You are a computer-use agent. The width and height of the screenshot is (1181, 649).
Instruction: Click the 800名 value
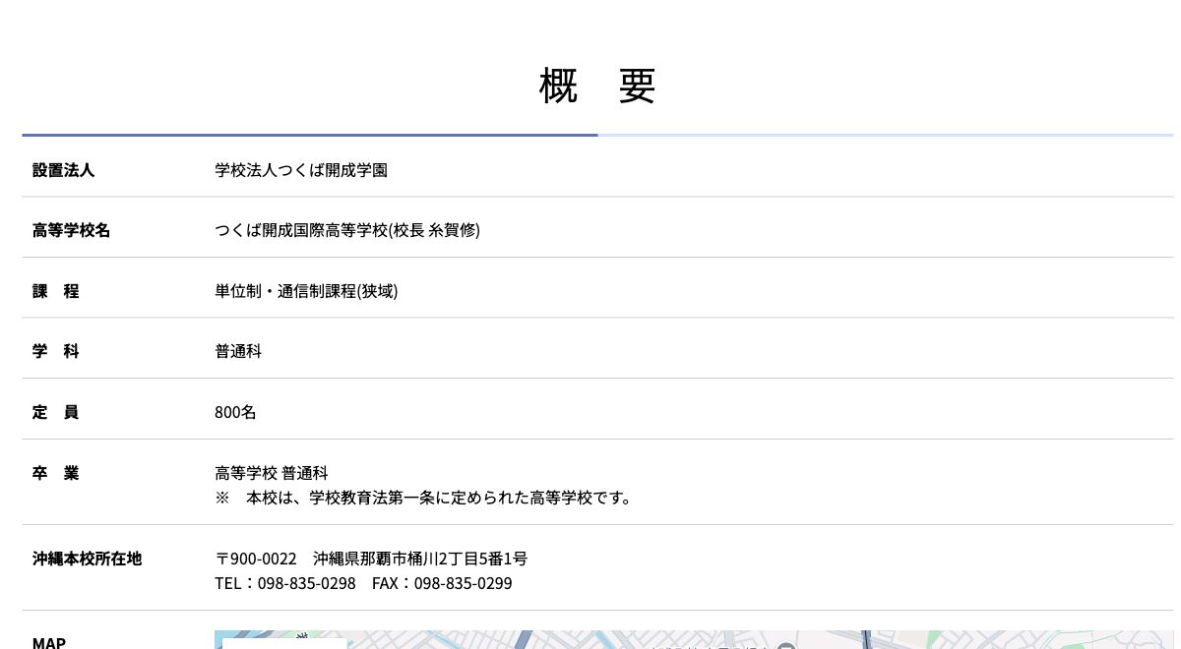point(235,412)
